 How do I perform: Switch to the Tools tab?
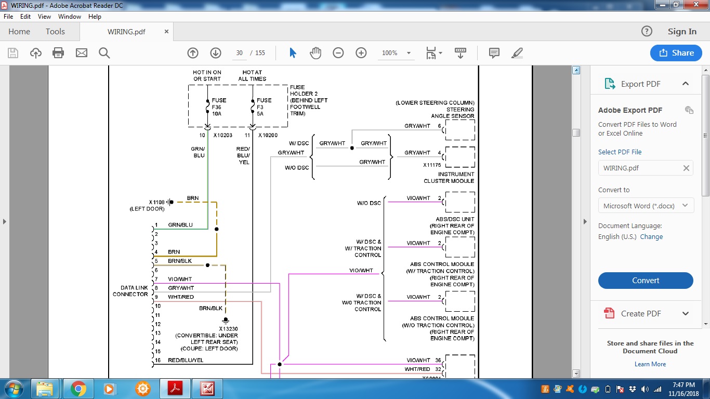pos(55,32)
